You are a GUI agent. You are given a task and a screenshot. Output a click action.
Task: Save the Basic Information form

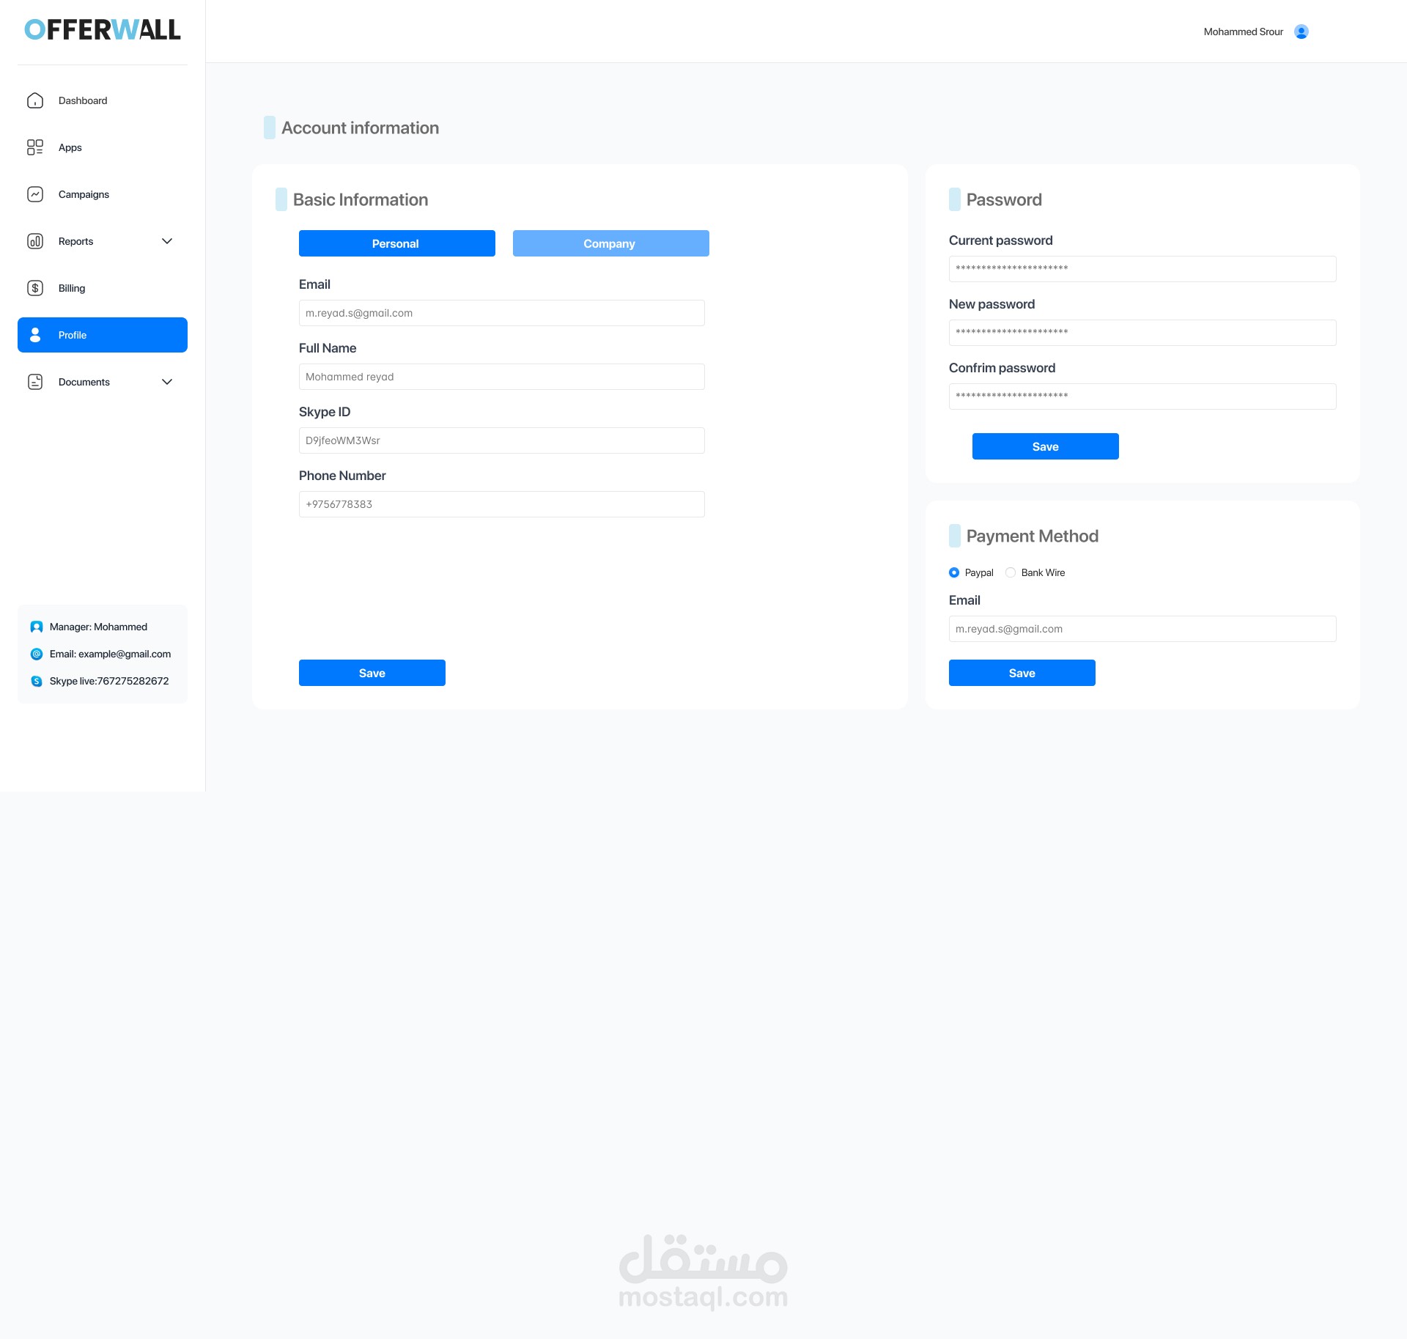(x=372, y=673)
